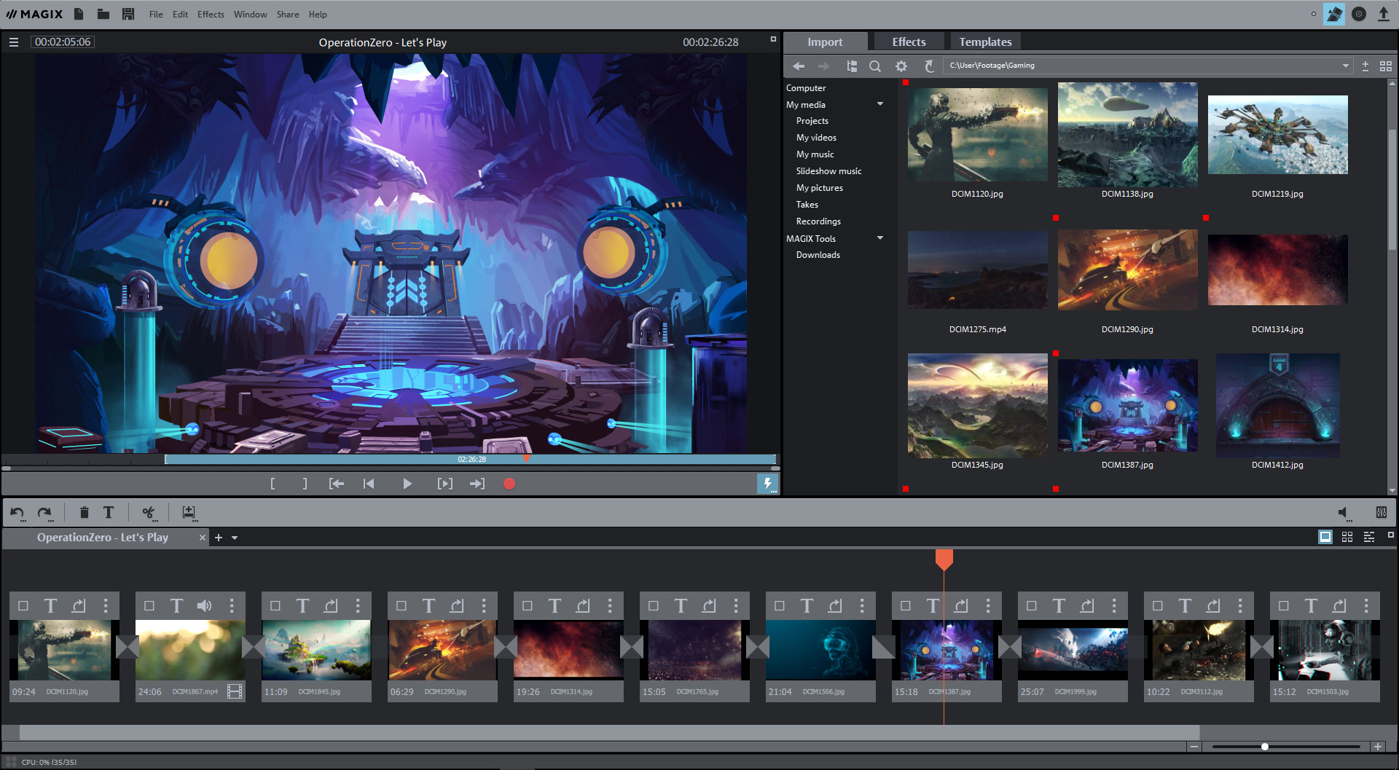Click the upload button in the title bar
The width and height of the screenshot is (1399, 770).
pyautogui.click(x=1383, y=14)
